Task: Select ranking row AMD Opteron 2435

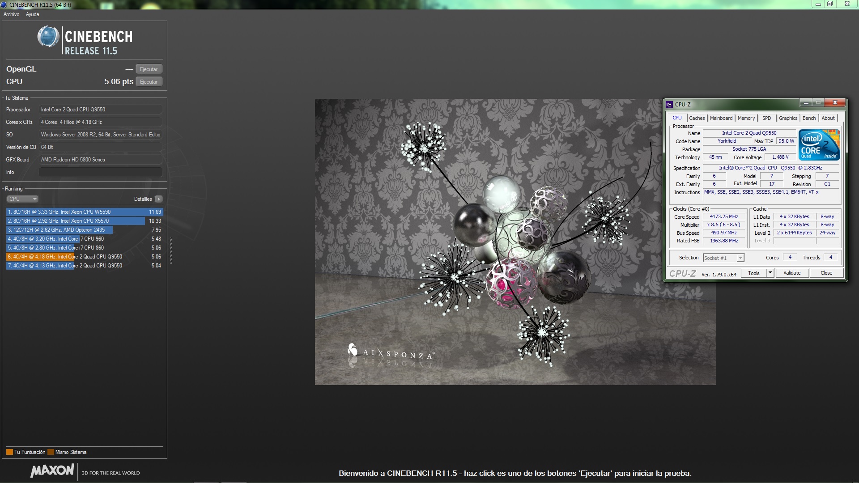Action: coord(85,230)
